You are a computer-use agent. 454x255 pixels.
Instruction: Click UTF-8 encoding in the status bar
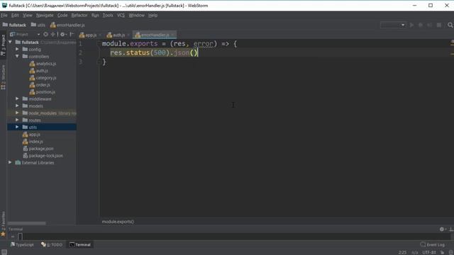[x=429, y=252]
